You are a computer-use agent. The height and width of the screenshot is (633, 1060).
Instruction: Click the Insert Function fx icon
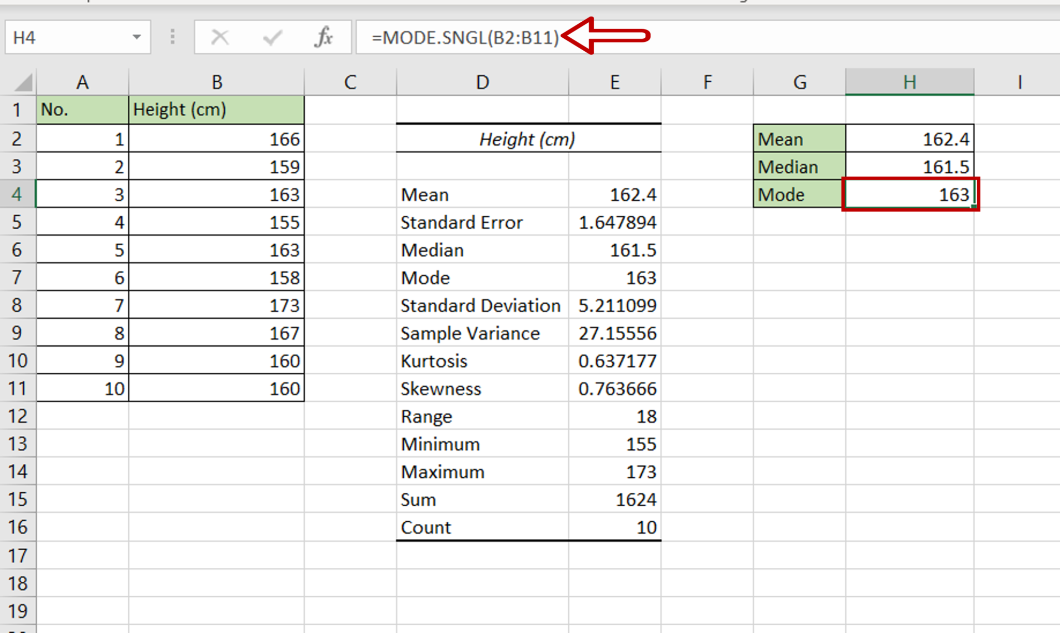[323, 36]
